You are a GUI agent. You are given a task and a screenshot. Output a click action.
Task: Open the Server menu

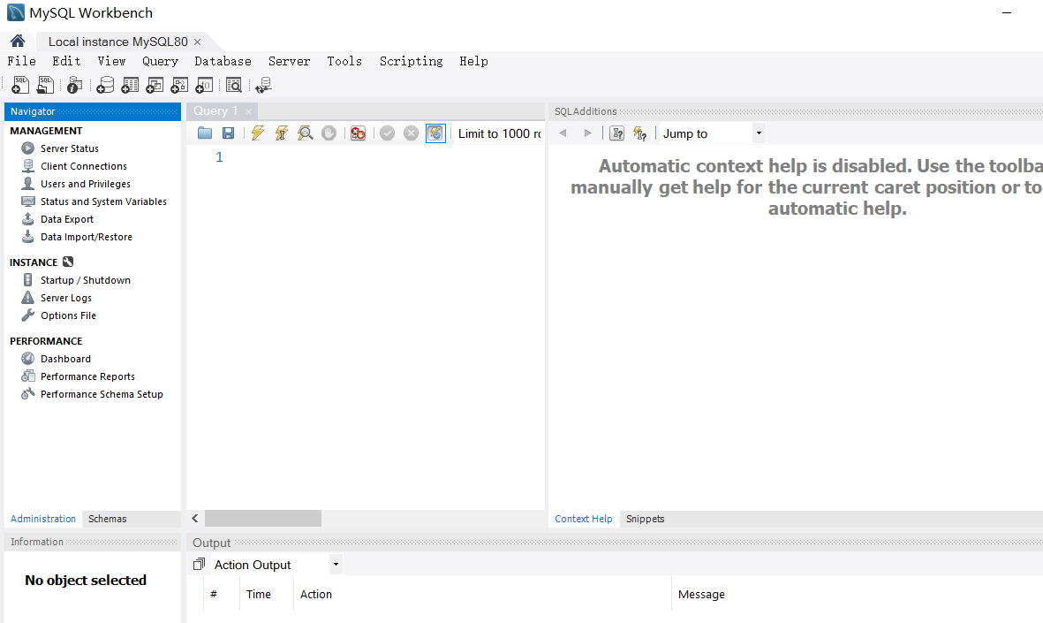(290, 61)
